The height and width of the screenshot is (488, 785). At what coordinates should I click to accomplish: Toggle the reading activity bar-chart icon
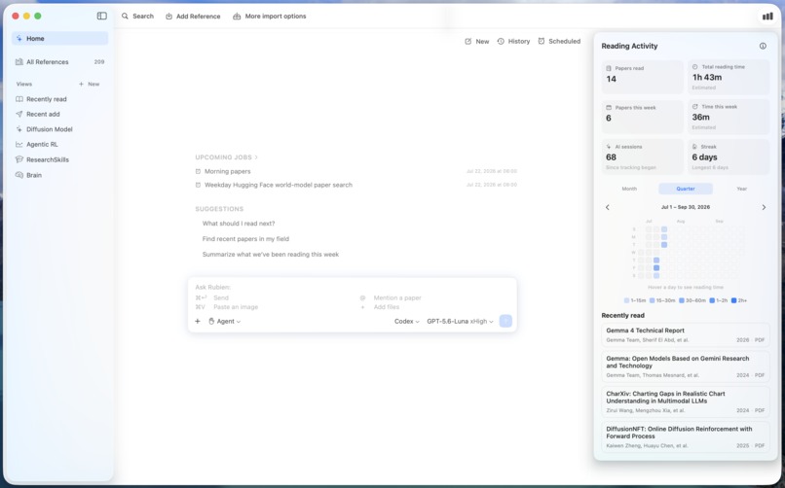767,17
